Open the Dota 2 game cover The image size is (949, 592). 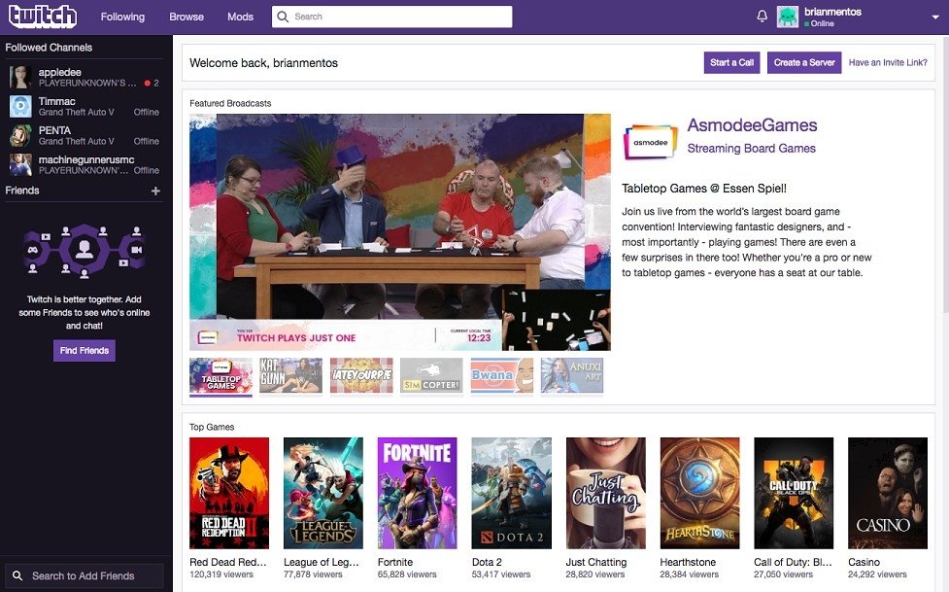[x=512, y=493]
